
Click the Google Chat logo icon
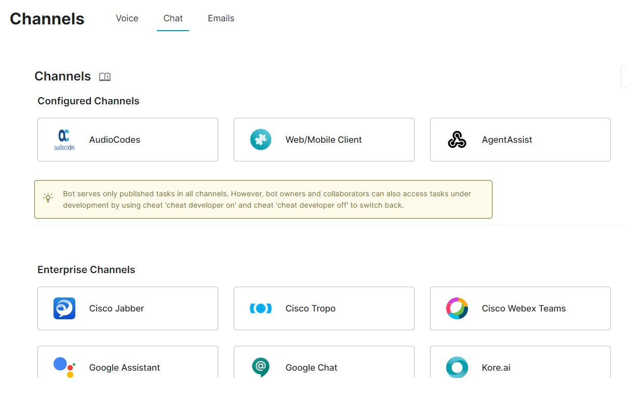click(x=261, y=367)
